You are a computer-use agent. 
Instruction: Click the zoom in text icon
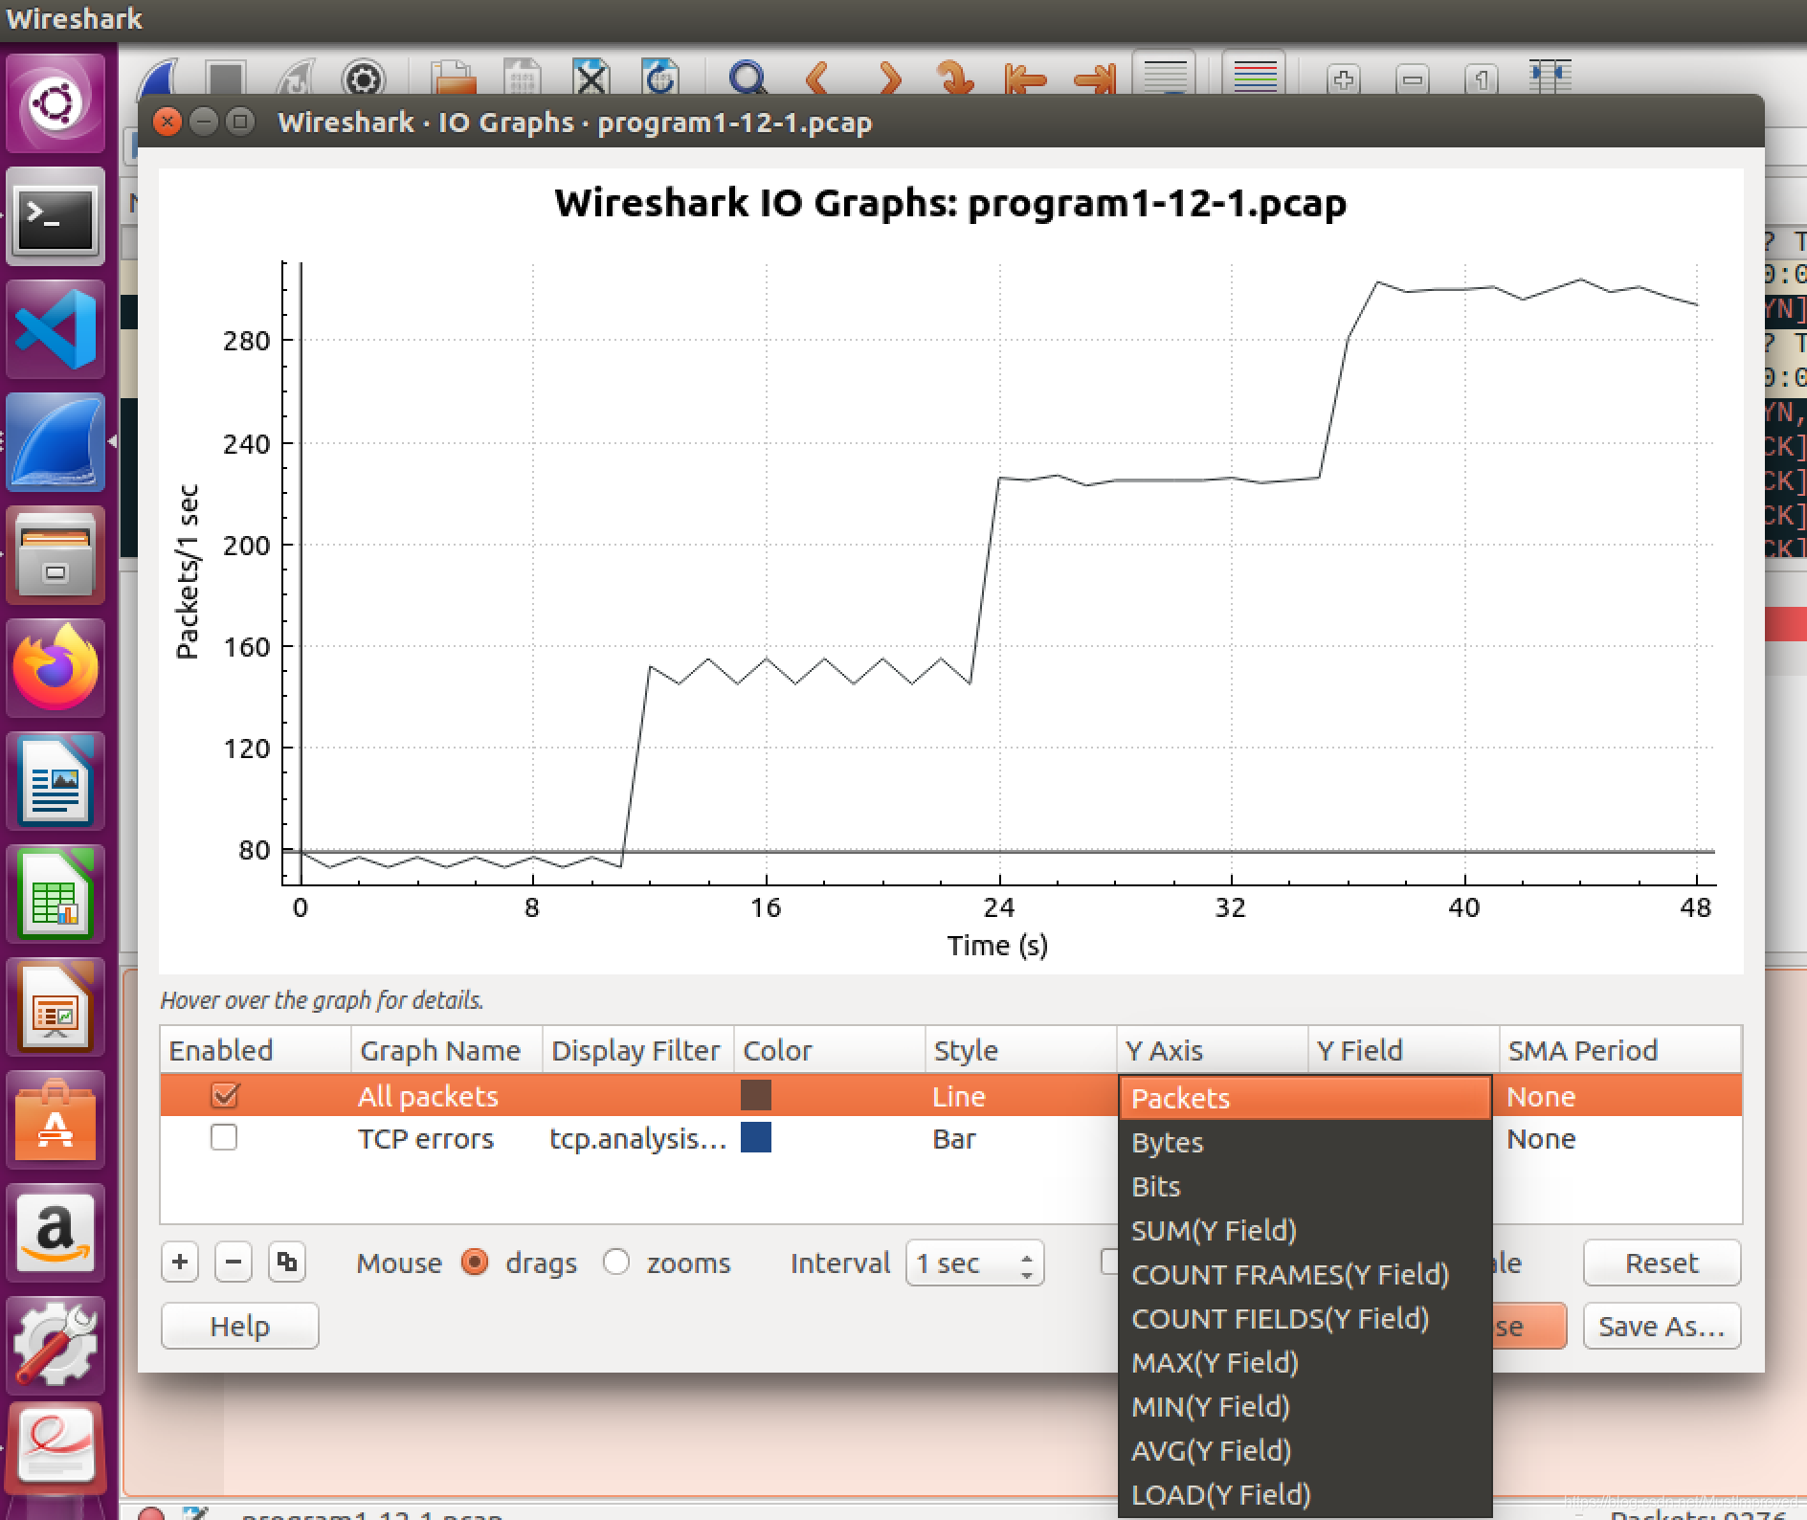[x=1344, y=78]
